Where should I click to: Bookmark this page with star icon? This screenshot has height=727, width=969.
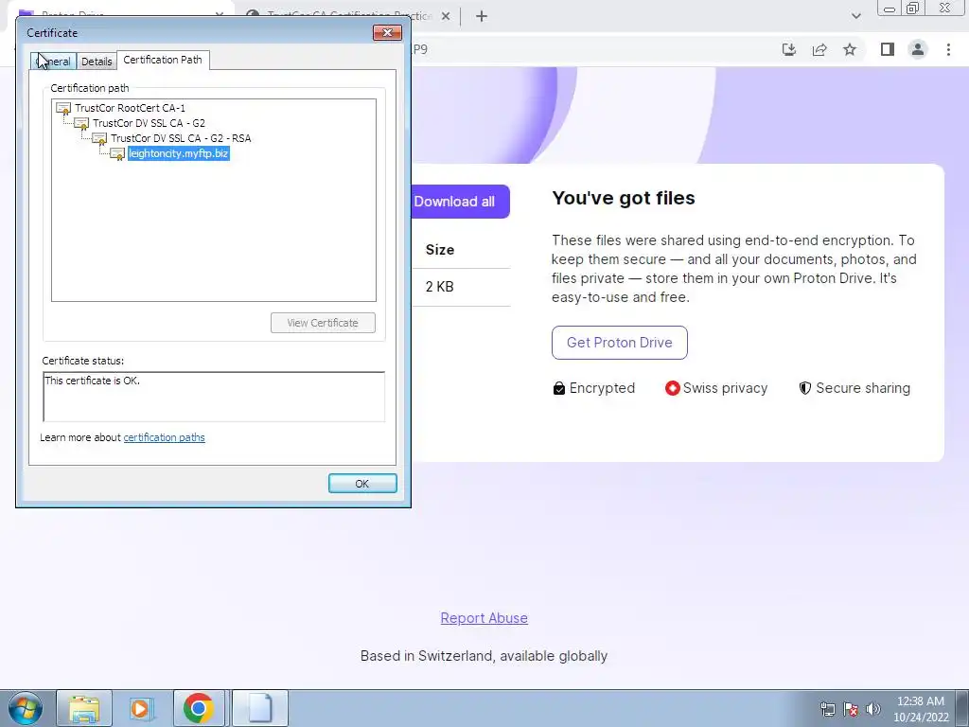(x=850, y=49)
